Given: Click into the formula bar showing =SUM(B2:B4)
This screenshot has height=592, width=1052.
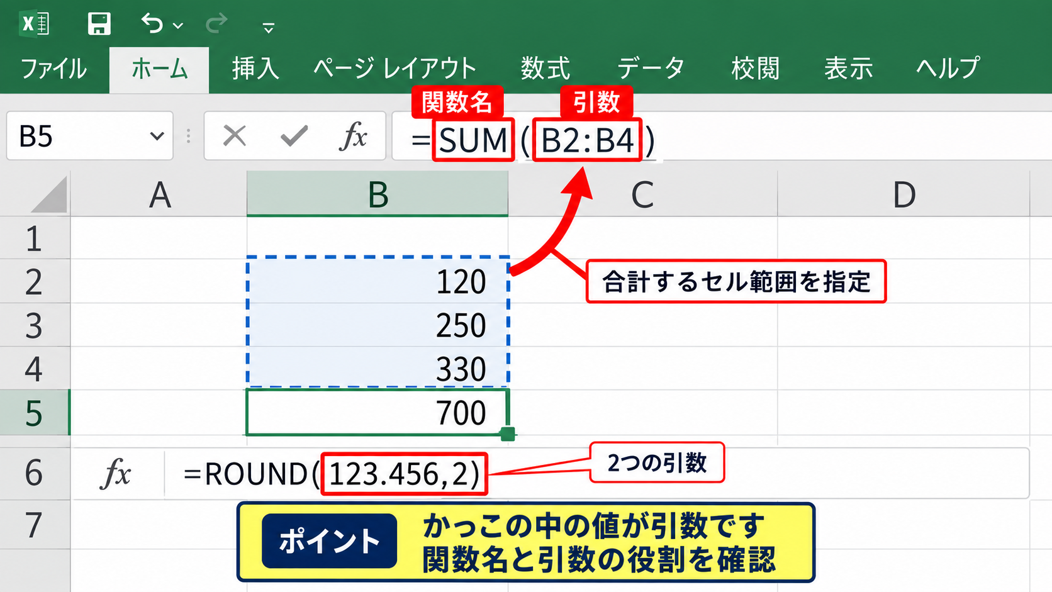Looking at the screenshot, I should point(722,137).
